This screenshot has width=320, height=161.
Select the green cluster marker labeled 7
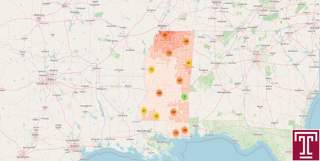[185, 97]
